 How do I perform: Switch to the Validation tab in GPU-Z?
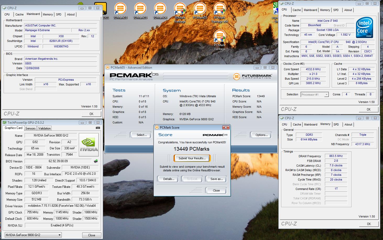pos(45,128)
